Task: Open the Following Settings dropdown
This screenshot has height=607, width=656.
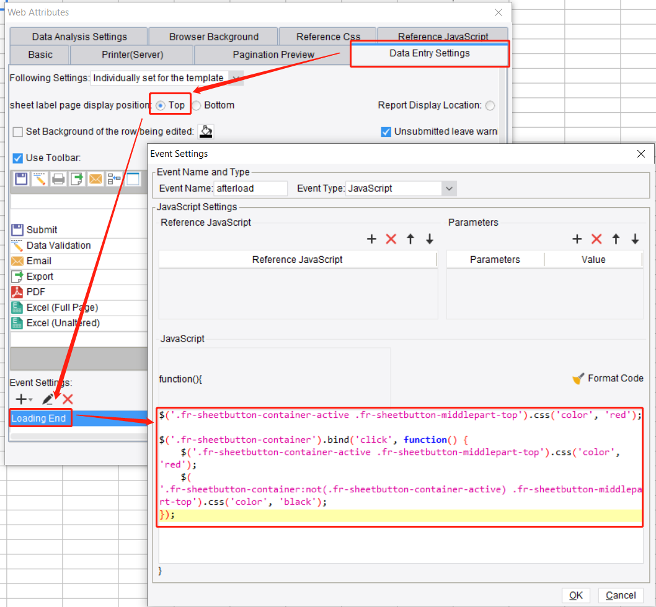Action: (x=235, y=78)
